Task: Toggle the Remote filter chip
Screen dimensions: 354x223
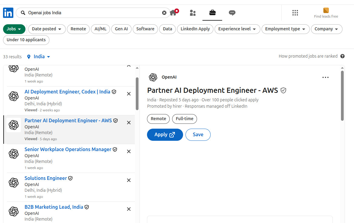Action: pos(78,29)
